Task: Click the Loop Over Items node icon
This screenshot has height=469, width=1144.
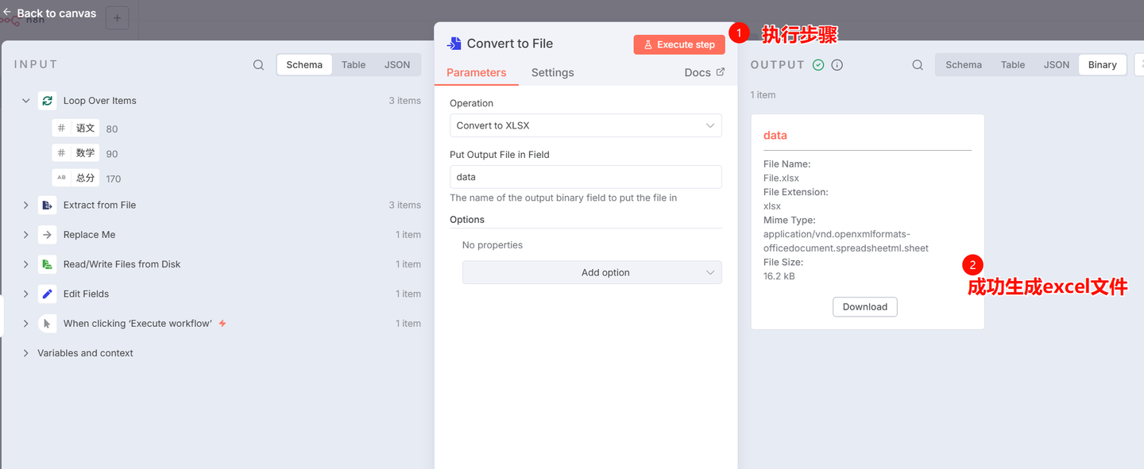Action: coord(48,101)
